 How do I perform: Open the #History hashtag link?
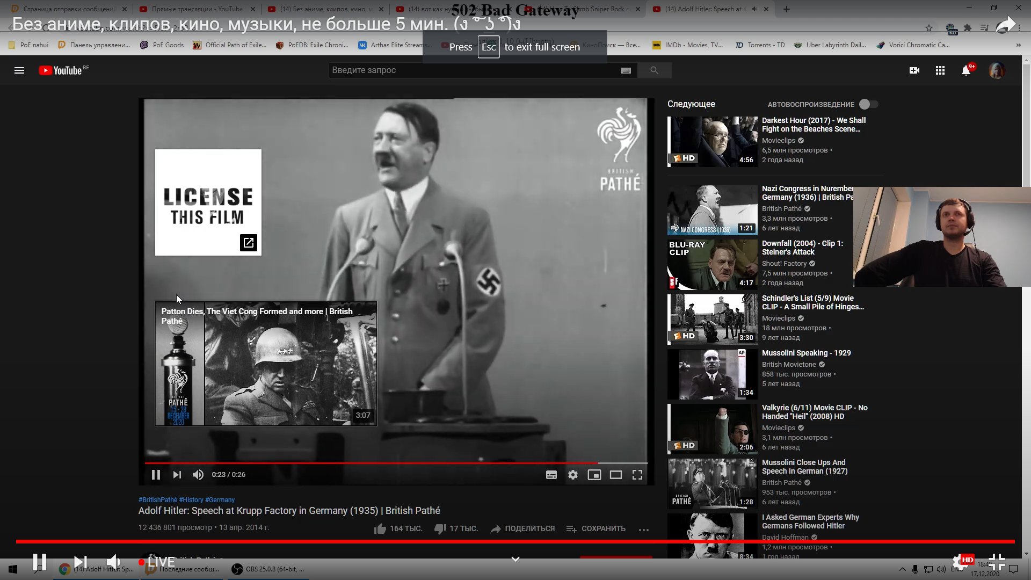click(x=192, y=499)
